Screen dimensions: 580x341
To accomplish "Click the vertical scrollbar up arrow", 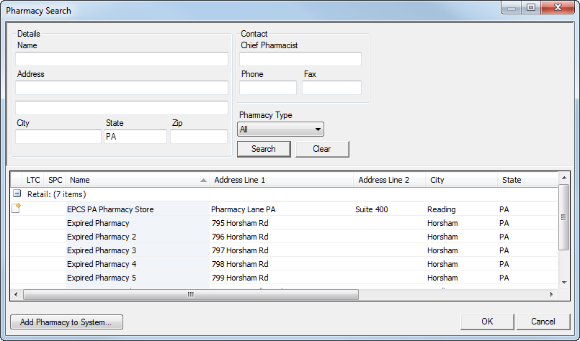I will [563, 178].
